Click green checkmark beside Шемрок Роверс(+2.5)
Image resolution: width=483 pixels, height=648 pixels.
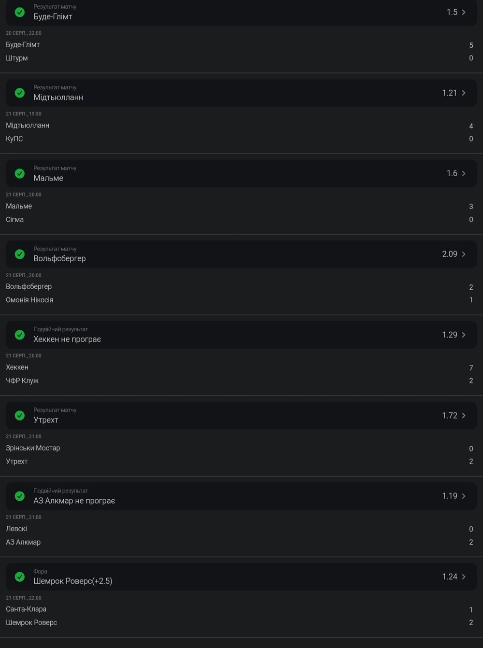20,577
